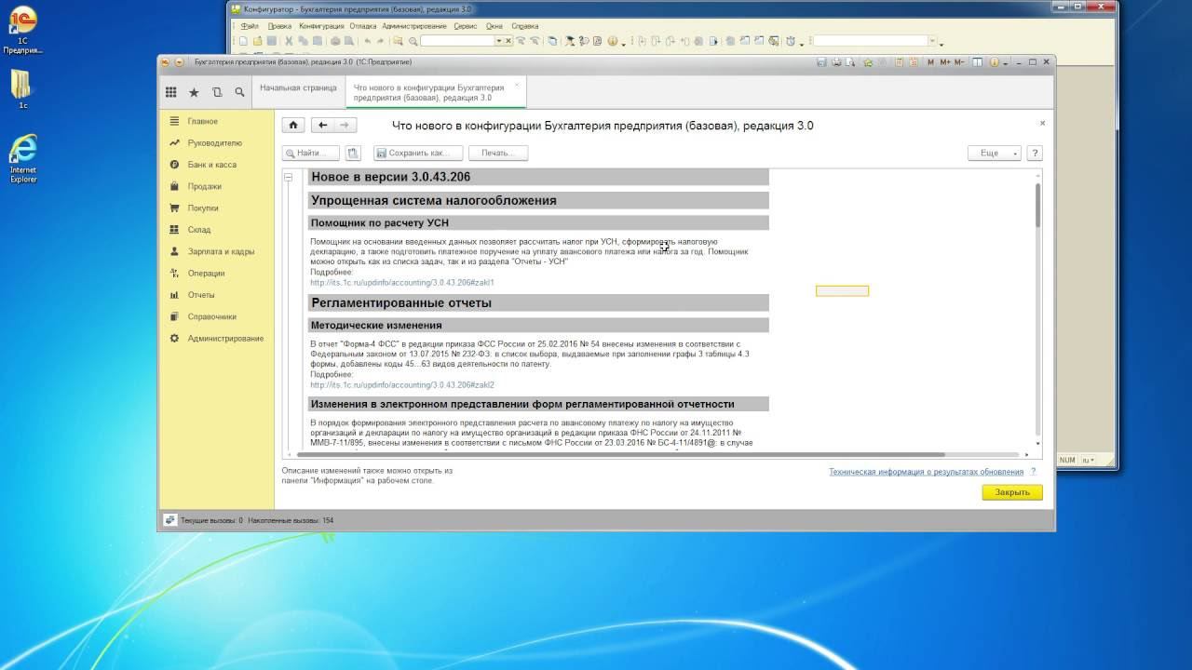Click the Сохранить как... button
Viewport: 1192px width, 670px height.
point(418,153)
